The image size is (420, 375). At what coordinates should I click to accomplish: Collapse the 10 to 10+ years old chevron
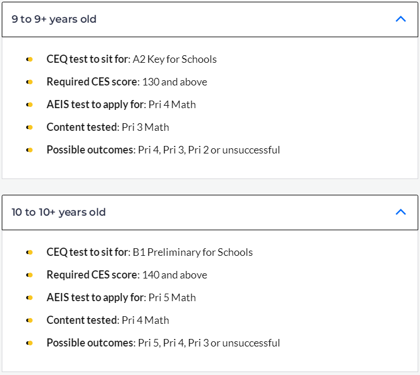[401, 212]
